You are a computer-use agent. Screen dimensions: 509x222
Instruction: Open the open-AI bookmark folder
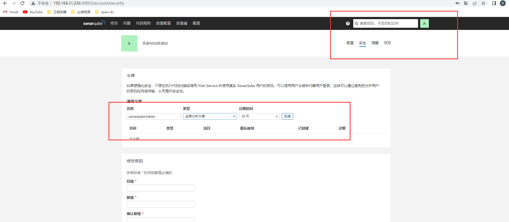pos(104,12)
